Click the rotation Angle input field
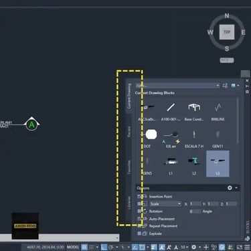This screenshot has height=251, width=251. 195,212
